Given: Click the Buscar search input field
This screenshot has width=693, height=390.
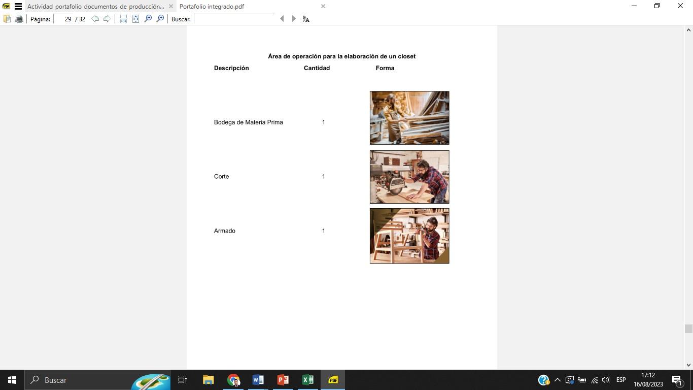Looking at the screenshot, I should (x=234, y=19).
